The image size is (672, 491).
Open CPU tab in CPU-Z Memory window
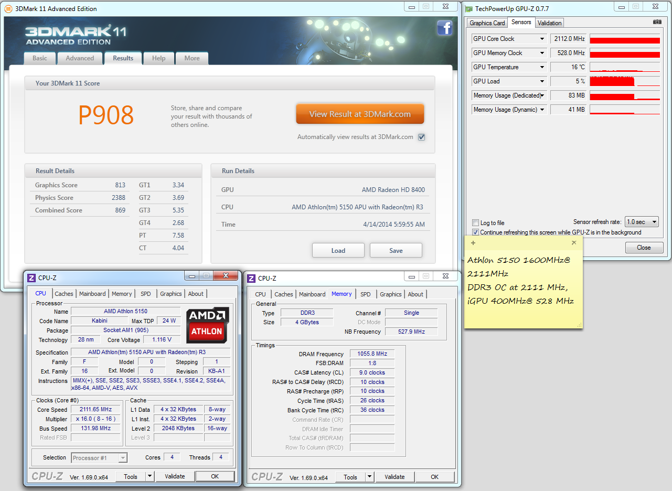[x=261, y=294]
